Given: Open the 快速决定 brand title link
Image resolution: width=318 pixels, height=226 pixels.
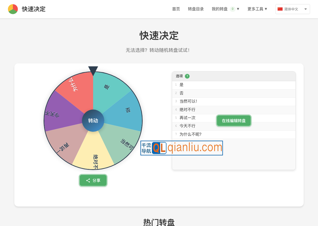Looking at the screenshot, I should (34, 9).
